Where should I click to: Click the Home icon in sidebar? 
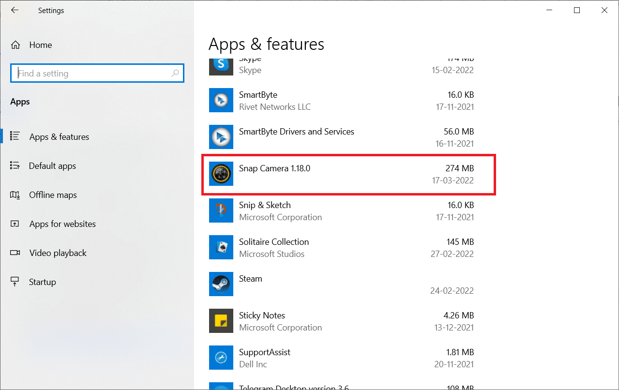tap(15, 45)
